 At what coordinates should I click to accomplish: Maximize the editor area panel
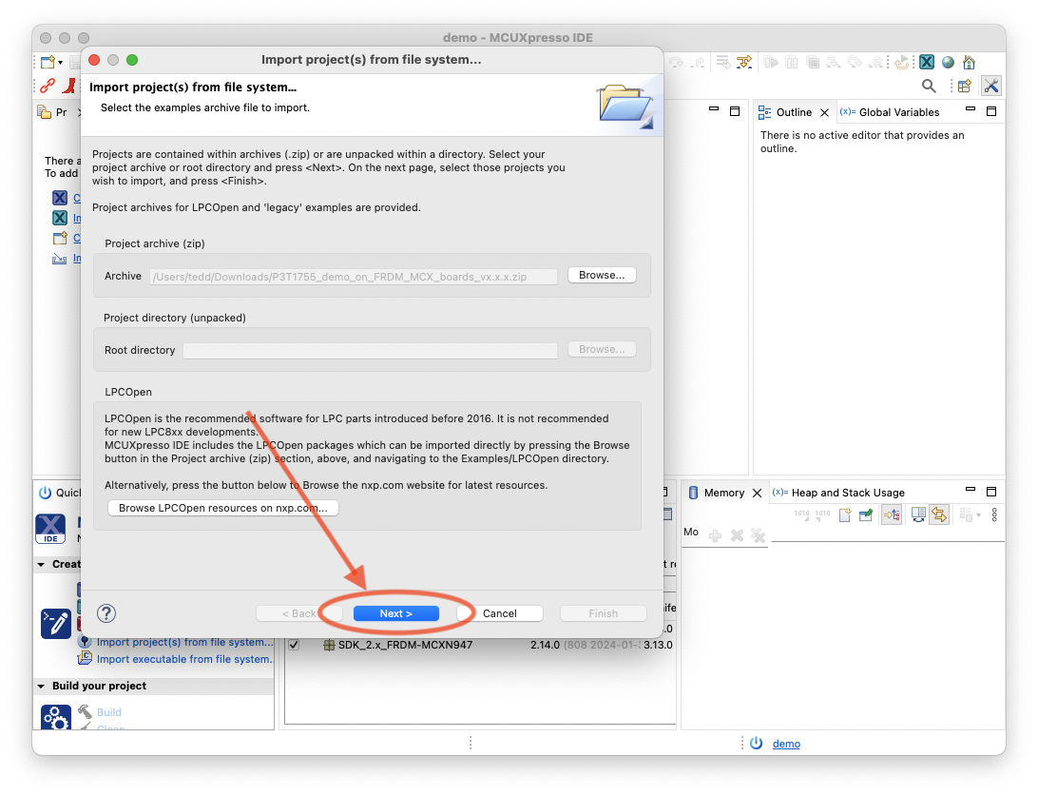[x=734, y=111]
